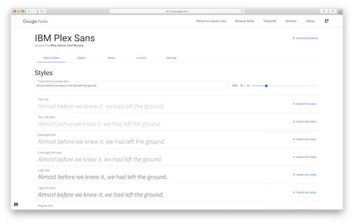Click the Google Fonts logo
Image resolution: width=354 pixels, height=224 pixels.
point(35,21)
